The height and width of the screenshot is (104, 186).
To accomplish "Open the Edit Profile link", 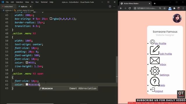I will [166, 54].
